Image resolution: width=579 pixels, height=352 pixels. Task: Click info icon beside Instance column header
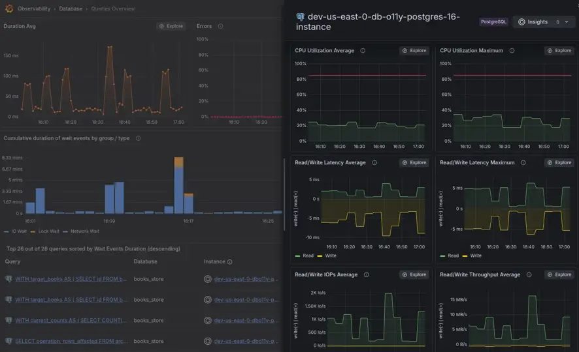[229, 262]
